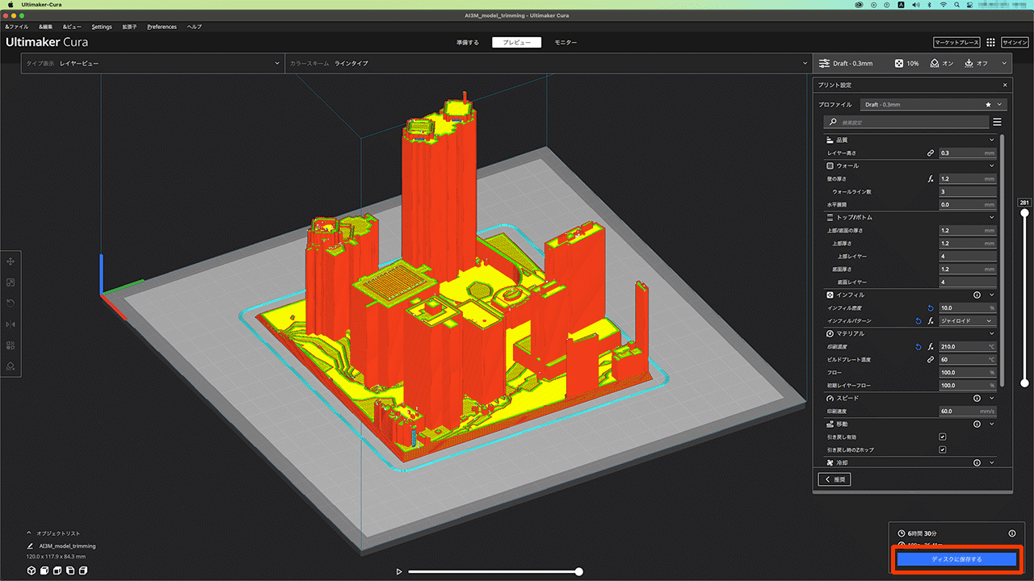Click the pencil icon beside AI3M_model_trimming
The height and width of the screenshot is (581, 1034).
pos(30,546)
